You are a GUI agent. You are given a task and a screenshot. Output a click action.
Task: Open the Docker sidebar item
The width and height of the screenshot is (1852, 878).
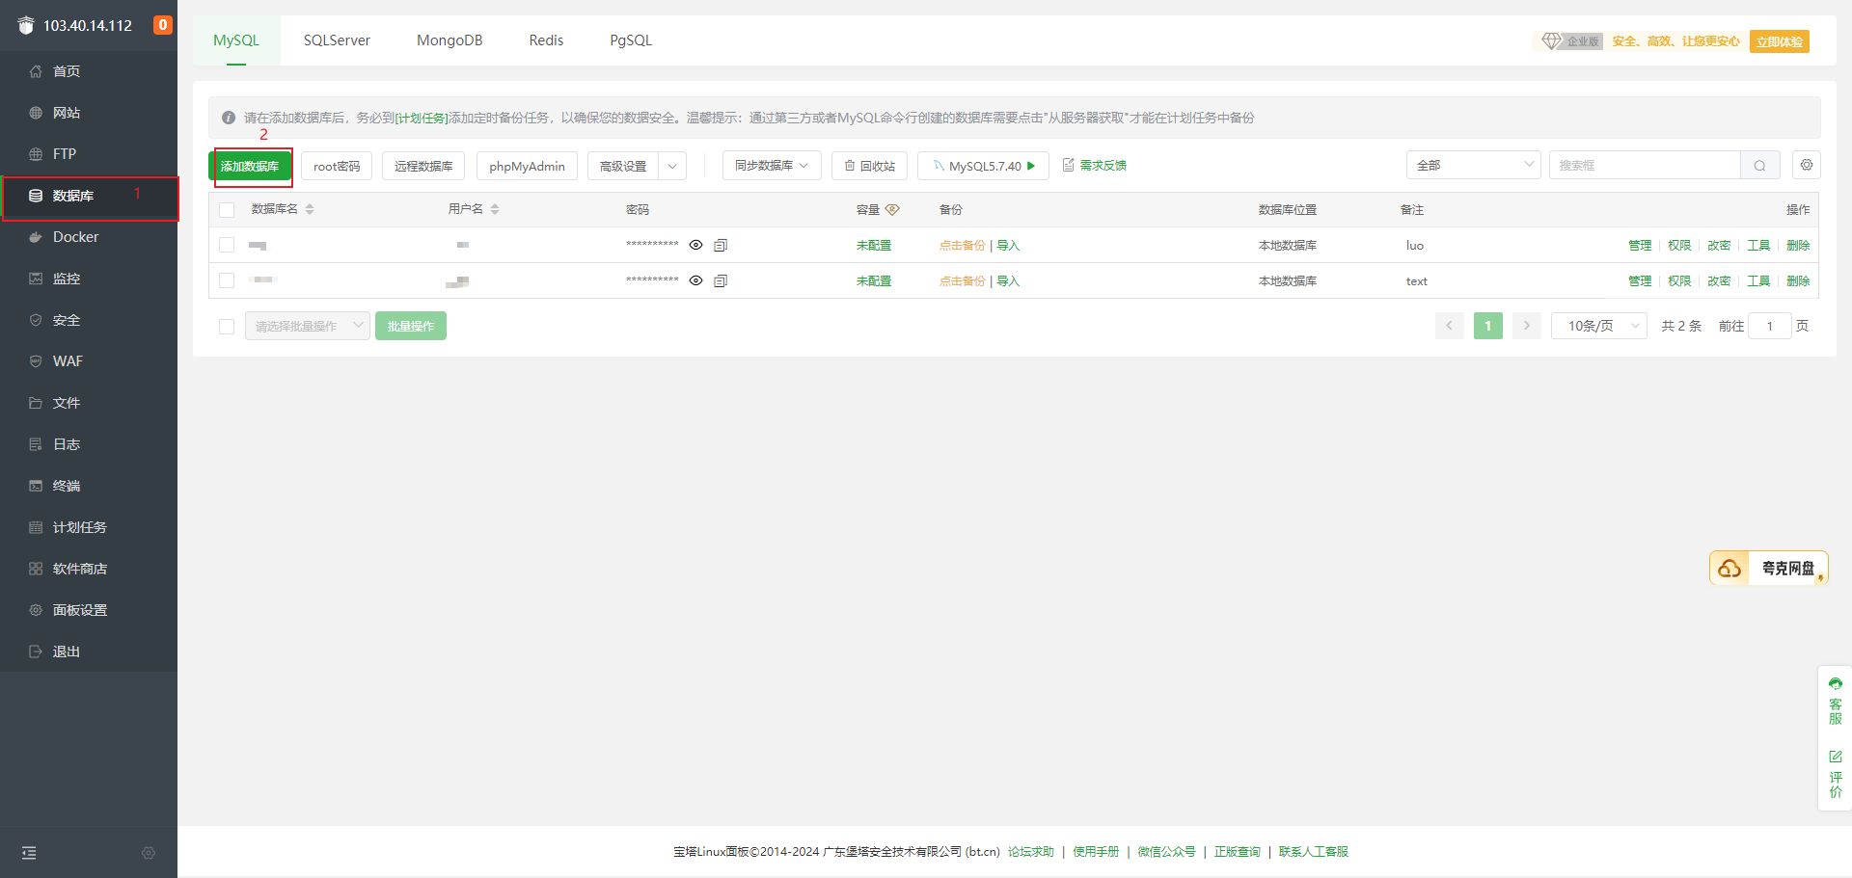[89, 237]
